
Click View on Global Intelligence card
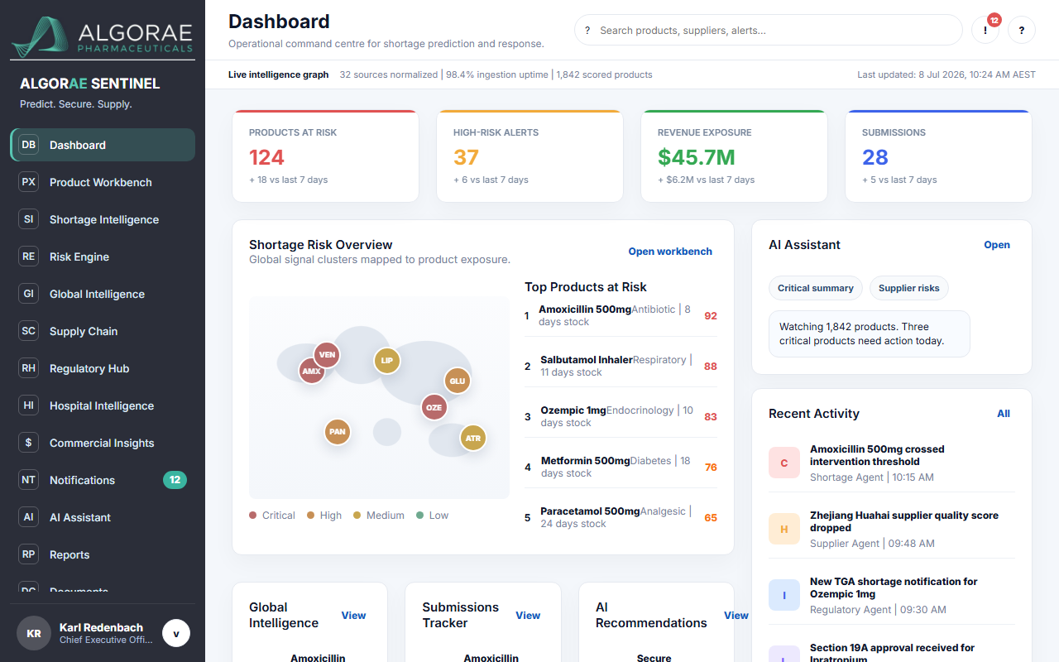point(353,616)
